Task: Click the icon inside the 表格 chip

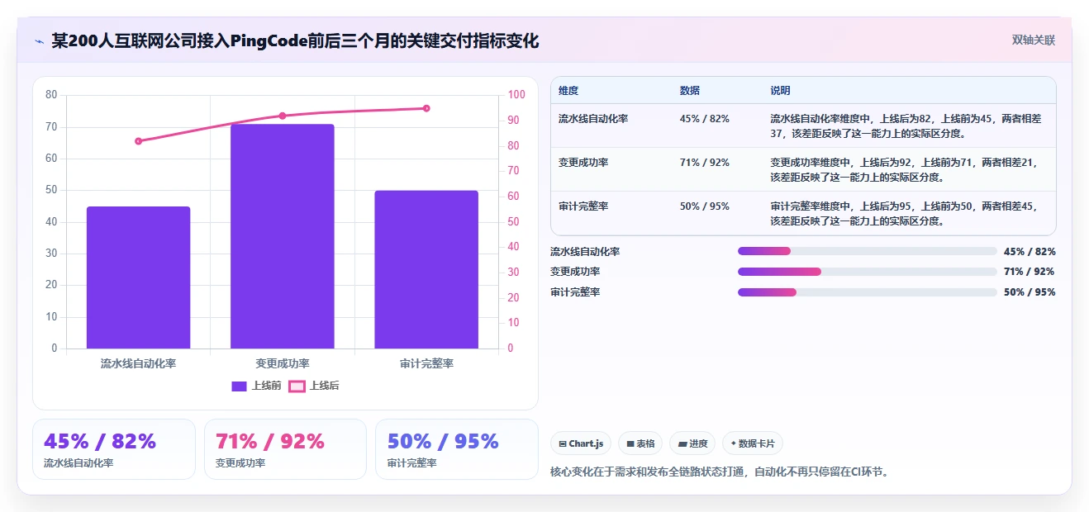Action: pos(630,444)
